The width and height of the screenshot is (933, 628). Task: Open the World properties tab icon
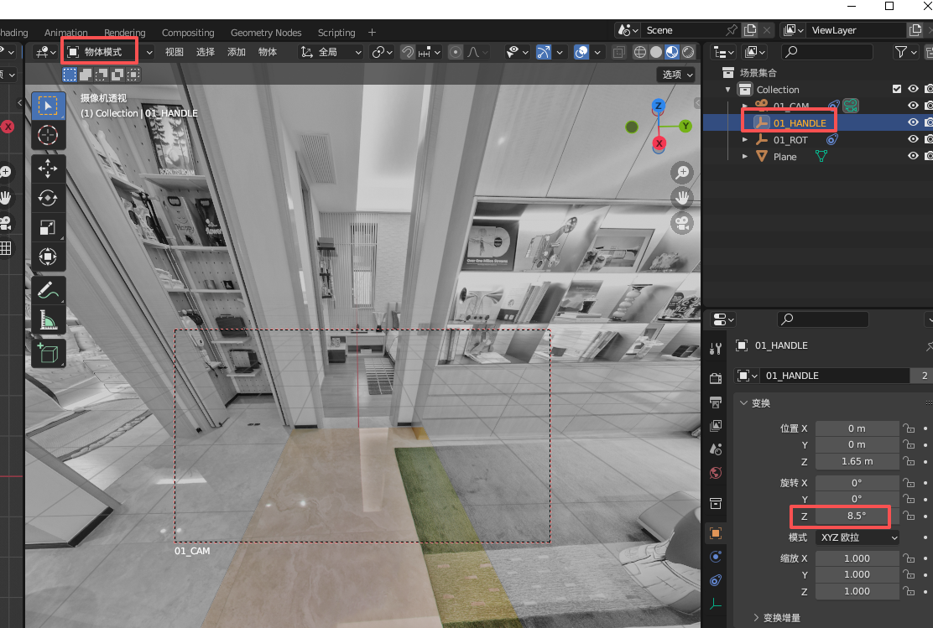click(x=716, y=473)
